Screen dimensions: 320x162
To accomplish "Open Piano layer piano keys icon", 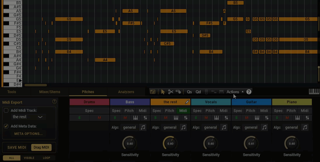I will 297,118.
